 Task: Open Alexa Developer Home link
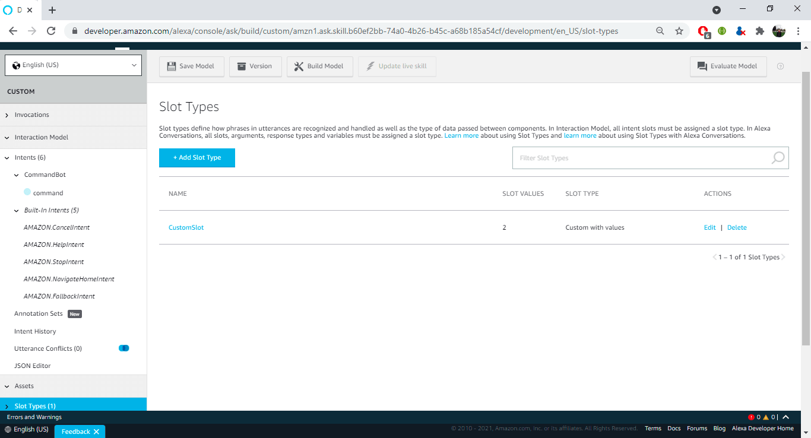[x=762, y=429]
